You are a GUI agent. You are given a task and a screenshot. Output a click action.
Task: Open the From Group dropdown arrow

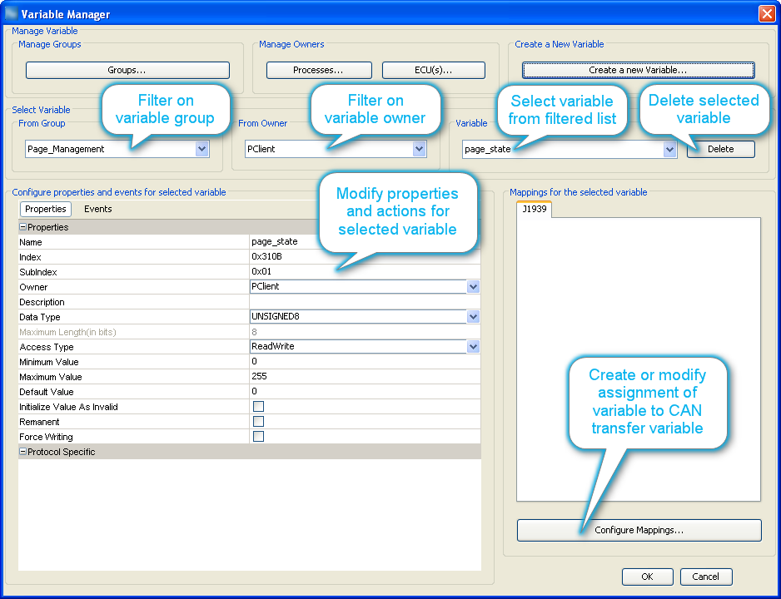coord(201,149)
